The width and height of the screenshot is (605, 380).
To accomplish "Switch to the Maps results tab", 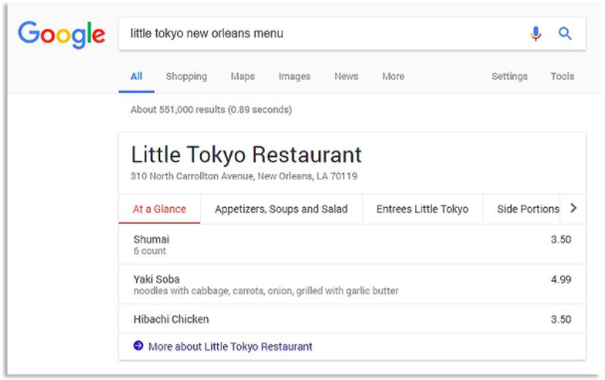I will point(243,77).
